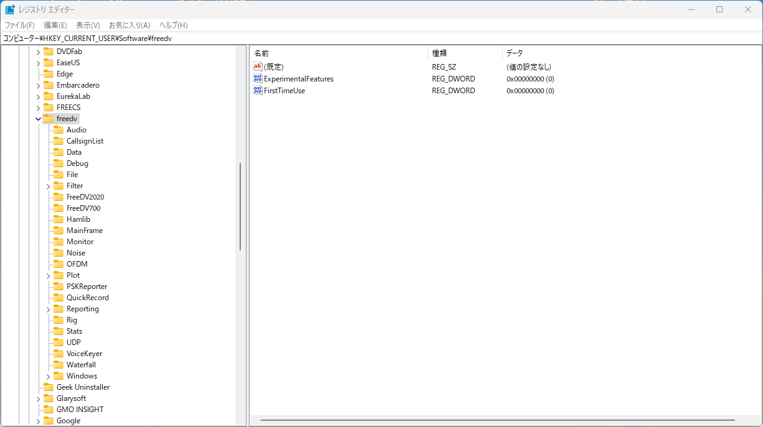Click the Geek Uninstaller folder icon
The height and width of the screenshot is (427, 763).
pyautogui.click(x=49, y=387)
